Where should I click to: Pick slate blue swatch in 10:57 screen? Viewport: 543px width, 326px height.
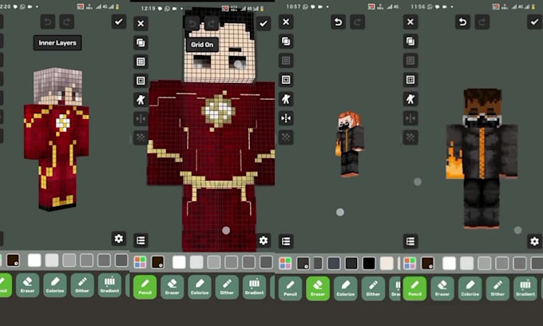pos(334,264)
